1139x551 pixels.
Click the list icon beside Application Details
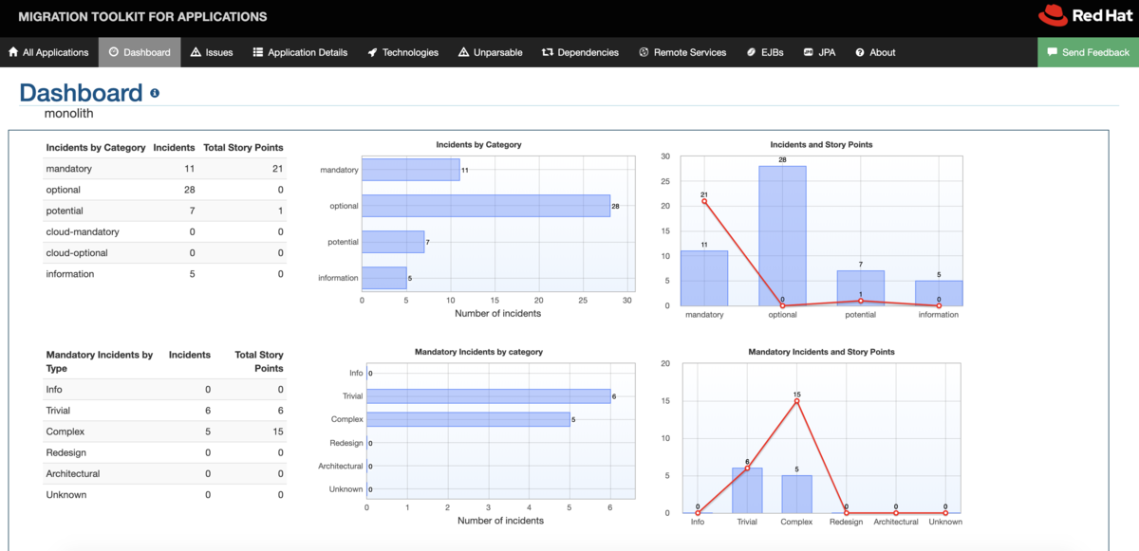[x=258, y=52]
